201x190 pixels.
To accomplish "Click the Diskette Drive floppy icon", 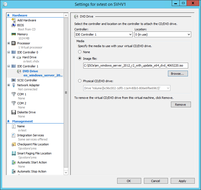I will click(13, 112).
